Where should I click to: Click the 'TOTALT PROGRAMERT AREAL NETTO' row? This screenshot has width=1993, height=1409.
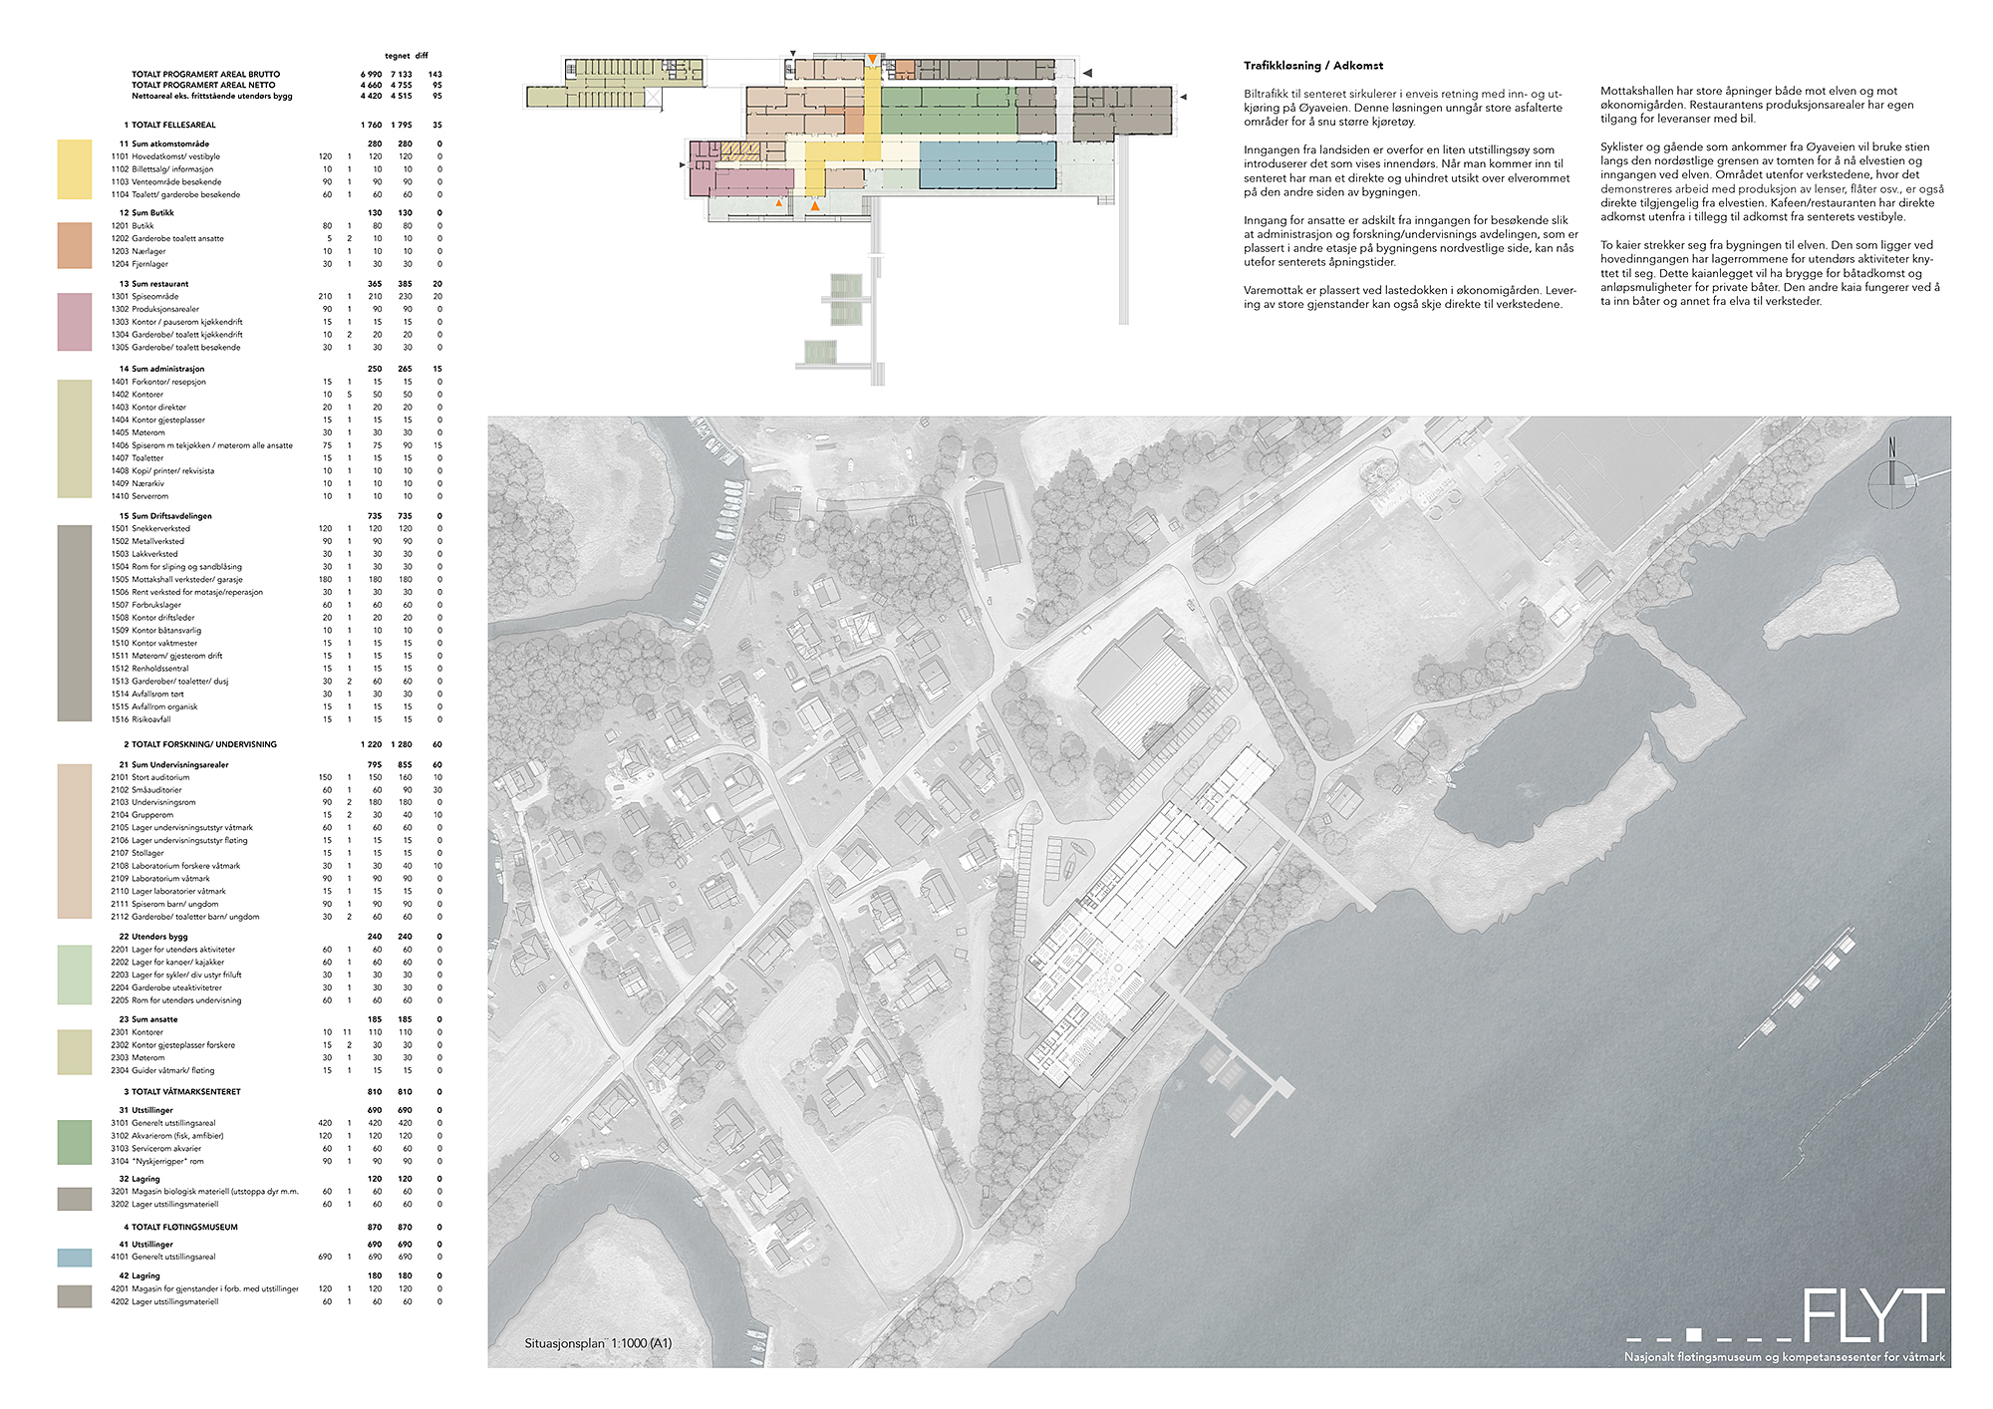[x=286, y=85]
